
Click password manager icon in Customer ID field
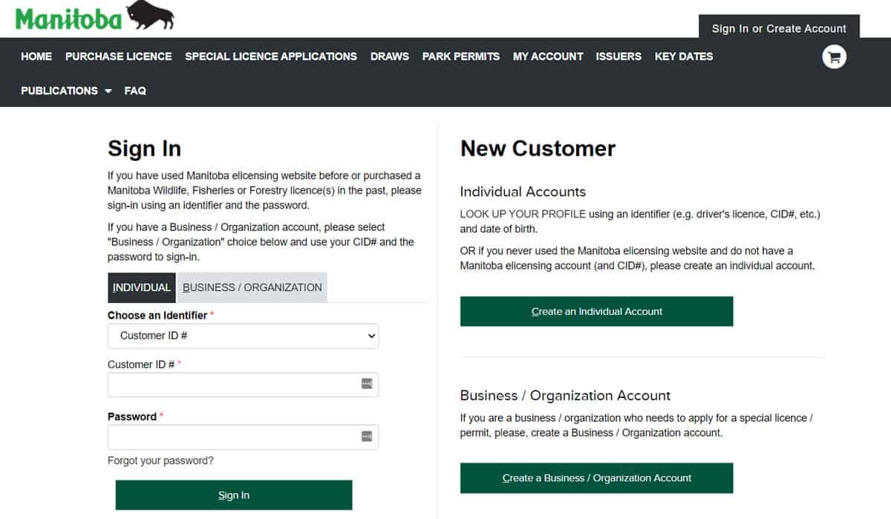click(x=366, y=384)
